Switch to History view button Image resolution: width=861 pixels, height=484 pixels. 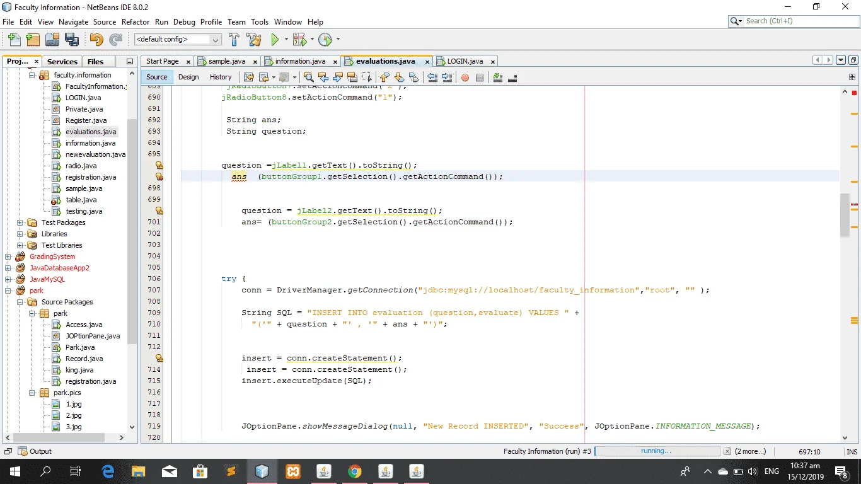221,77
